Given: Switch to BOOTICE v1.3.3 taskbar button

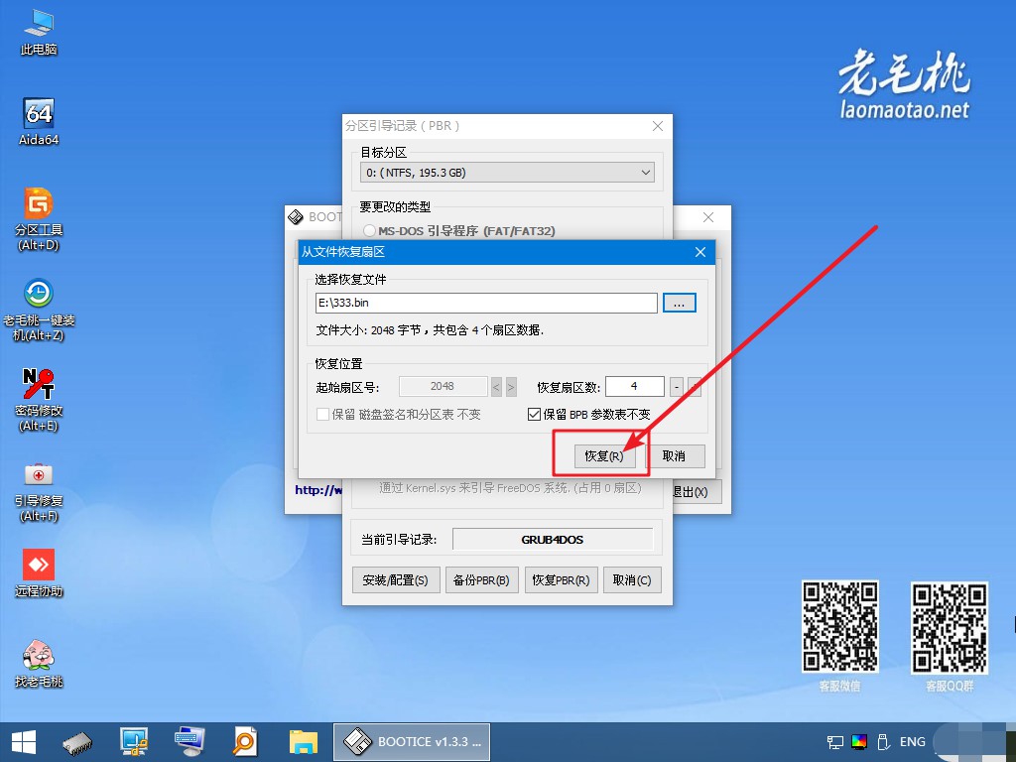Looking at the screenshot, I should click(x=412, y=742).
